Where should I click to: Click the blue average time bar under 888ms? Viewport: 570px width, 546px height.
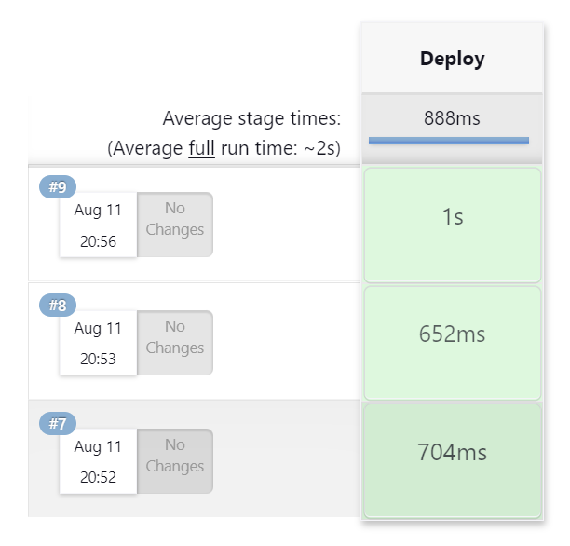tap(449, 141)
